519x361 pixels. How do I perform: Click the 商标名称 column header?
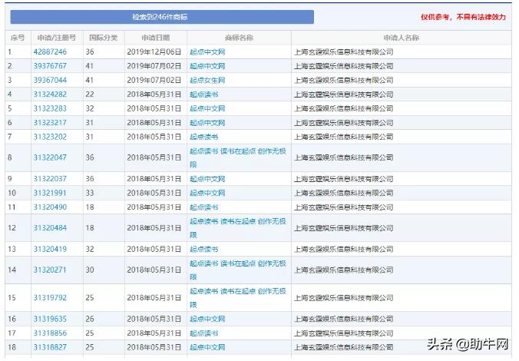coord(239,38)
